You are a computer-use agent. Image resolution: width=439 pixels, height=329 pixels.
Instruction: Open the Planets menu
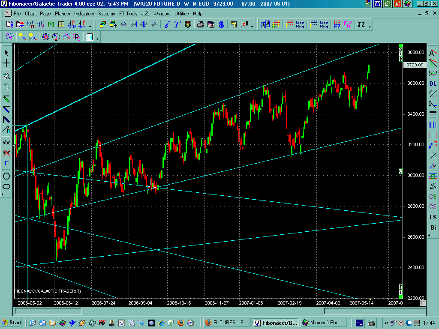tap(62, 14)
